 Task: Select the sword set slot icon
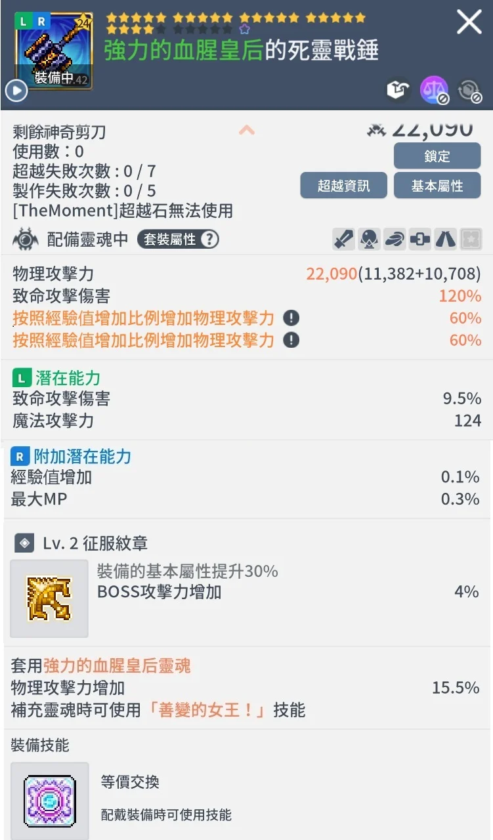coord(344,240)
